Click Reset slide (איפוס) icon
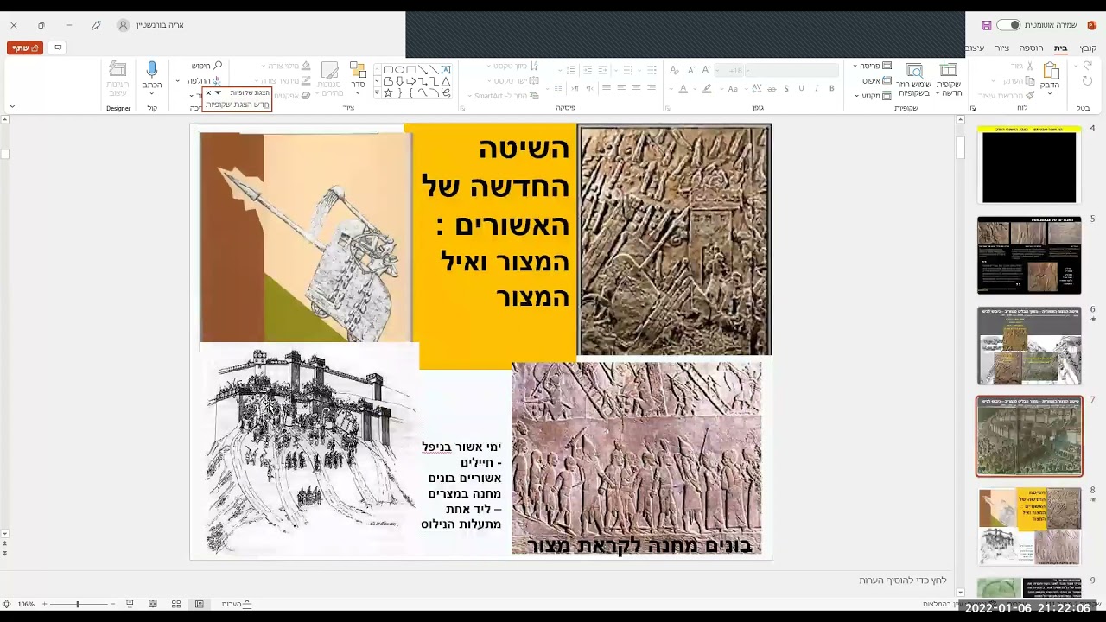 coord(887,80)
